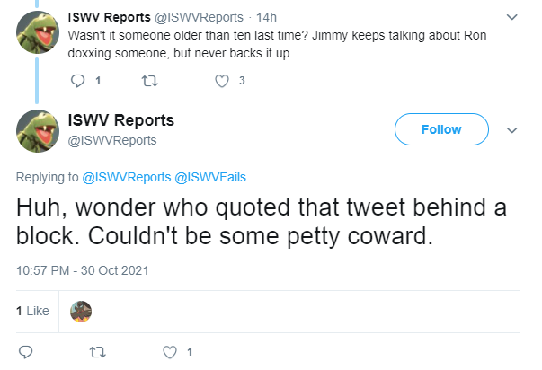542x370 pixels.
Task: Follow ISWV Reports account
Action: click(x=441, y=129)
